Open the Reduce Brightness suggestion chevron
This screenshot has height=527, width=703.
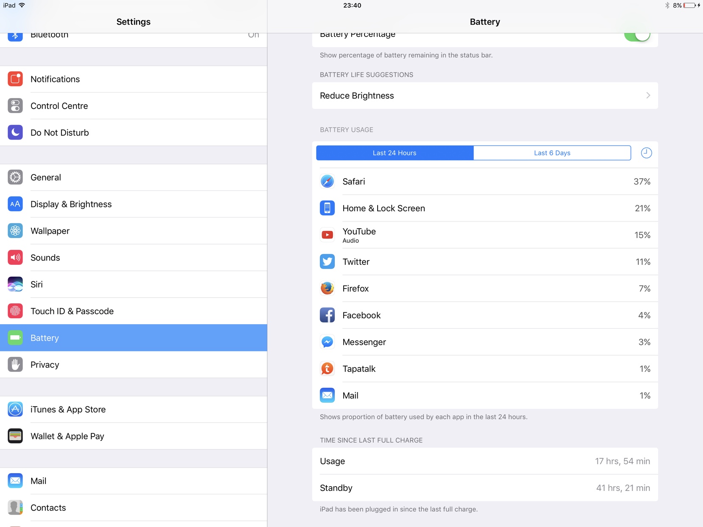click(x=648, y=95)
